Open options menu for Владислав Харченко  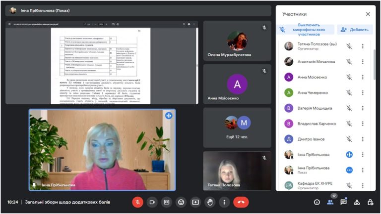click(x=363, y=124)
